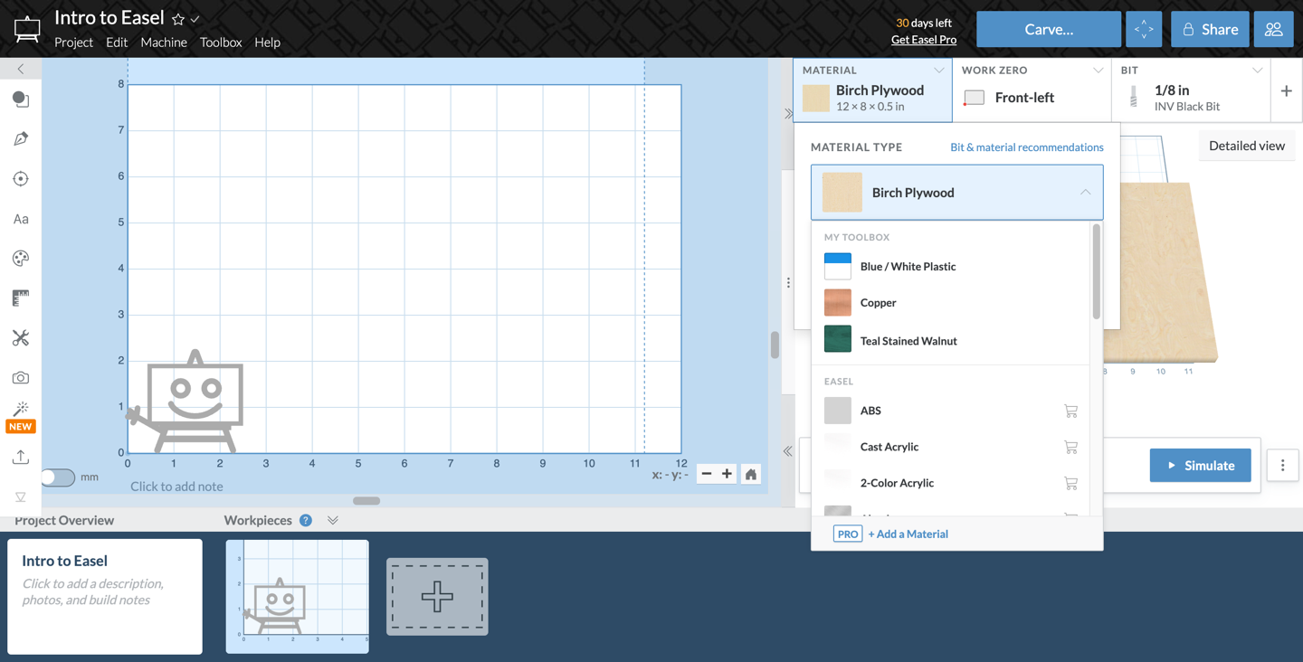Open the scissors apps tool
This screenshot has width=1303, height=662.
tap(20, 338)
